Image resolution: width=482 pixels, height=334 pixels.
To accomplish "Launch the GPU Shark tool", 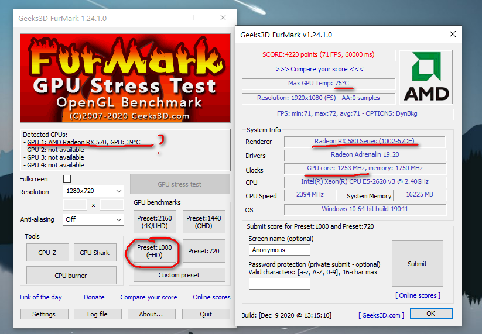I will 95,253.
